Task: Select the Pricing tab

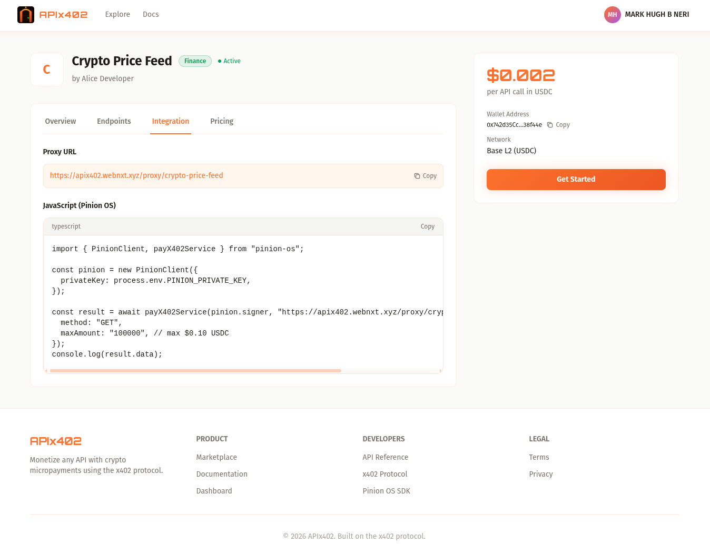Action: [x=222, y=121]
